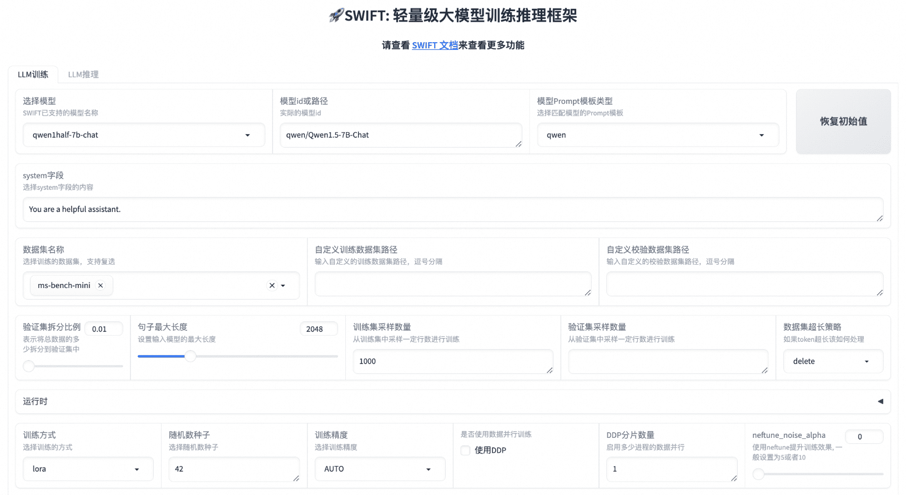Collapse the 运行时 section
This screenshot has height=495, width=906.
[x=452, y=401]
